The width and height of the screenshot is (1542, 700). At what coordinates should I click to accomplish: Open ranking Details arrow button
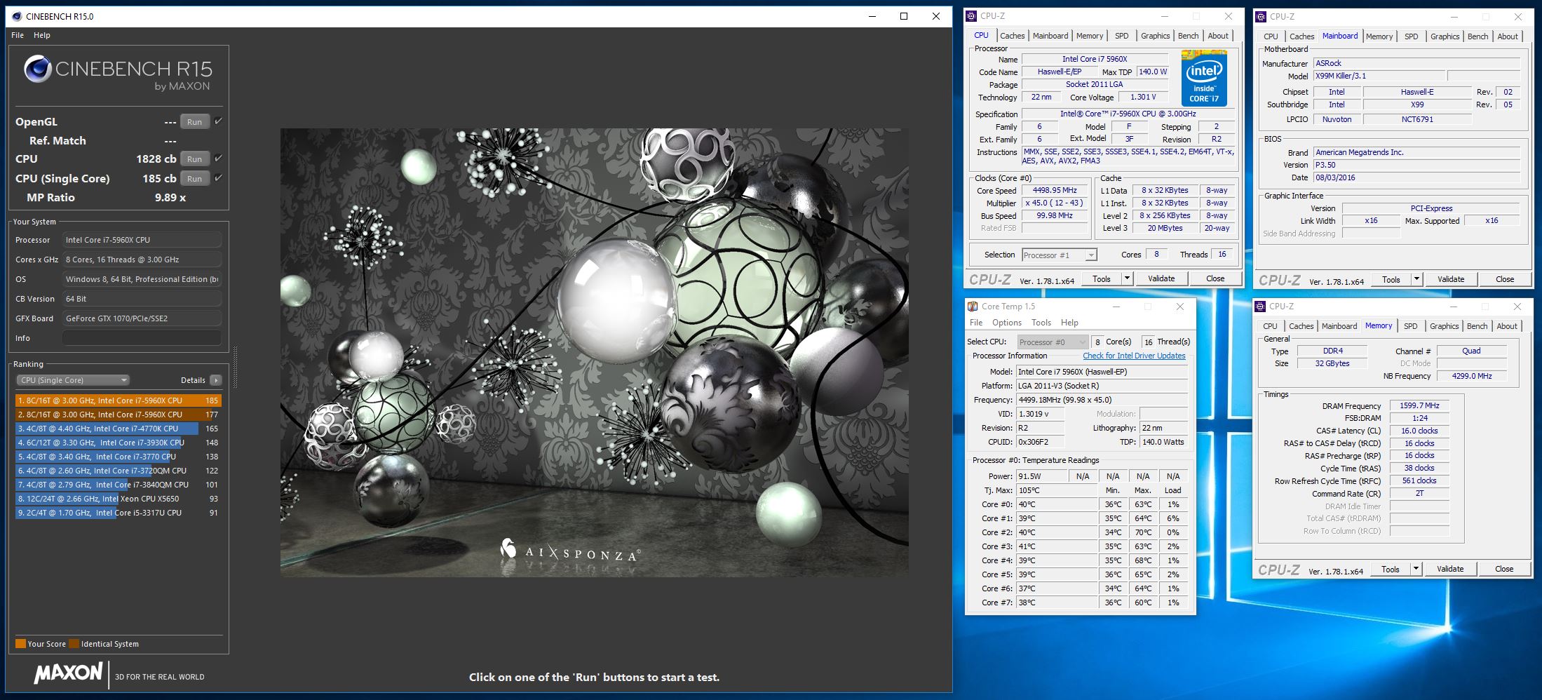point(215,380)
